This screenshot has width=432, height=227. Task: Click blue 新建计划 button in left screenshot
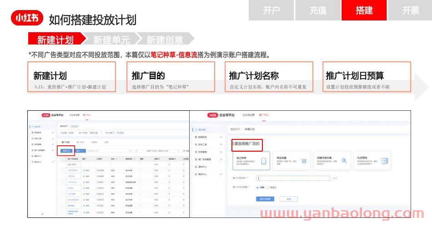click(x=66, y=151)
